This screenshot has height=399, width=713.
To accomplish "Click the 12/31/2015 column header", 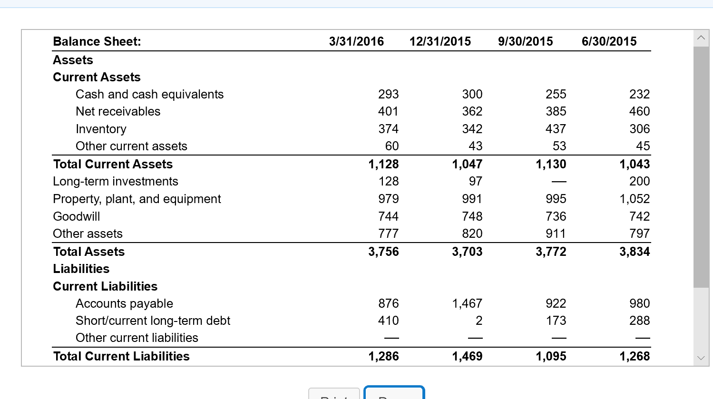I will point(440,41).
